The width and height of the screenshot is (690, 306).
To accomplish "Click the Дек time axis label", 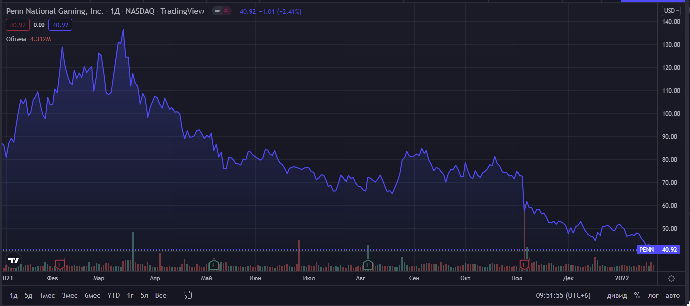I will point(568,278).
